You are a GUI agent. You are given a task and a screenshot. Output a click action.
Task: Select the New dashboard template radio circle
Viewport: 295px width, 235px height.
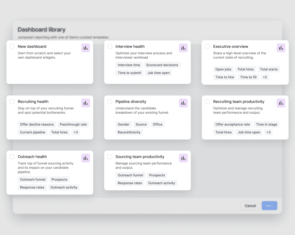pyautogui.click(x=12, y=46)
